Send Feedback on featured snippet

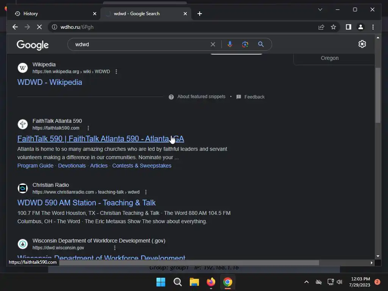pyautogui.click(x=254, y=97)
